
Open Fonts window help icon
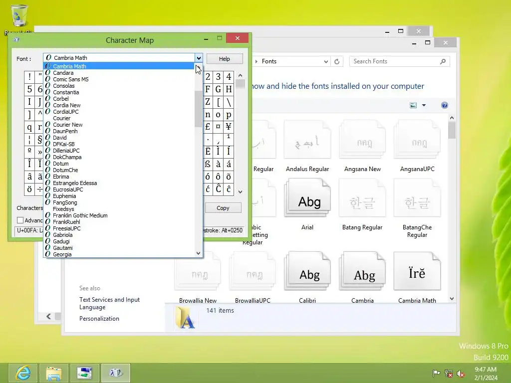coord(445,105)
